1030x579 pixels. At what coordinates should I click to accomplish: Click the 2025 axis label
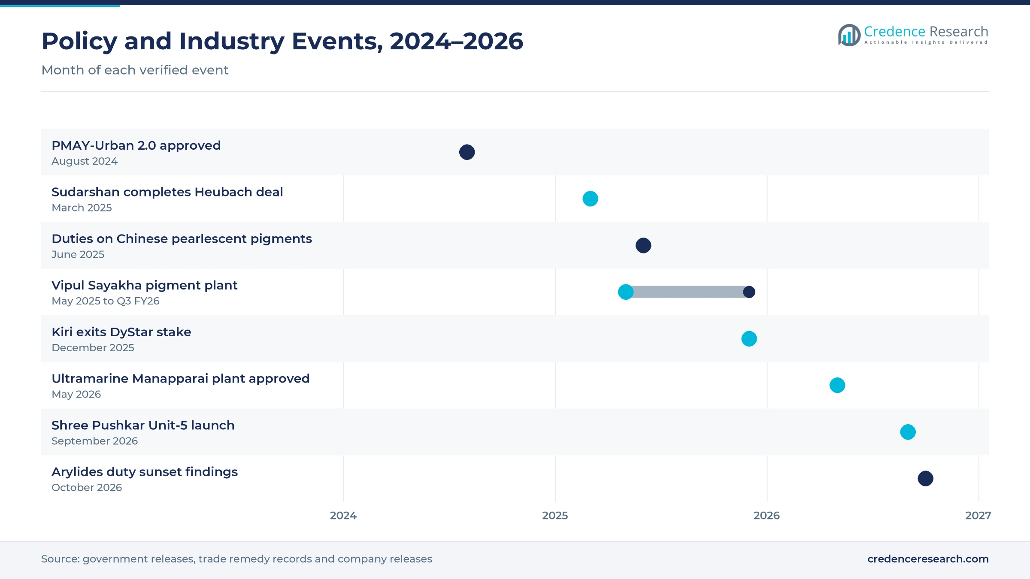pyautogui.click(x=555, y=516)
